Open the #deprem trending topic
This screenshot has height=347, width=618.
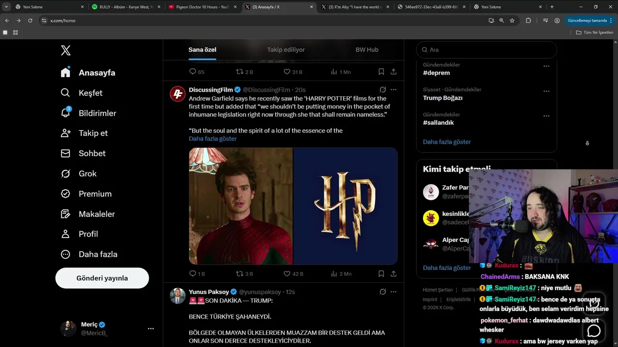tap(436, 73)
